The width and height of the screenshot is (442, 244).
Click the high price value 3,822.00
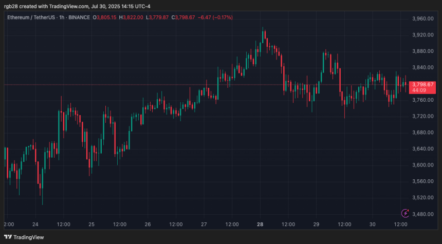click(x=133, y=17)
